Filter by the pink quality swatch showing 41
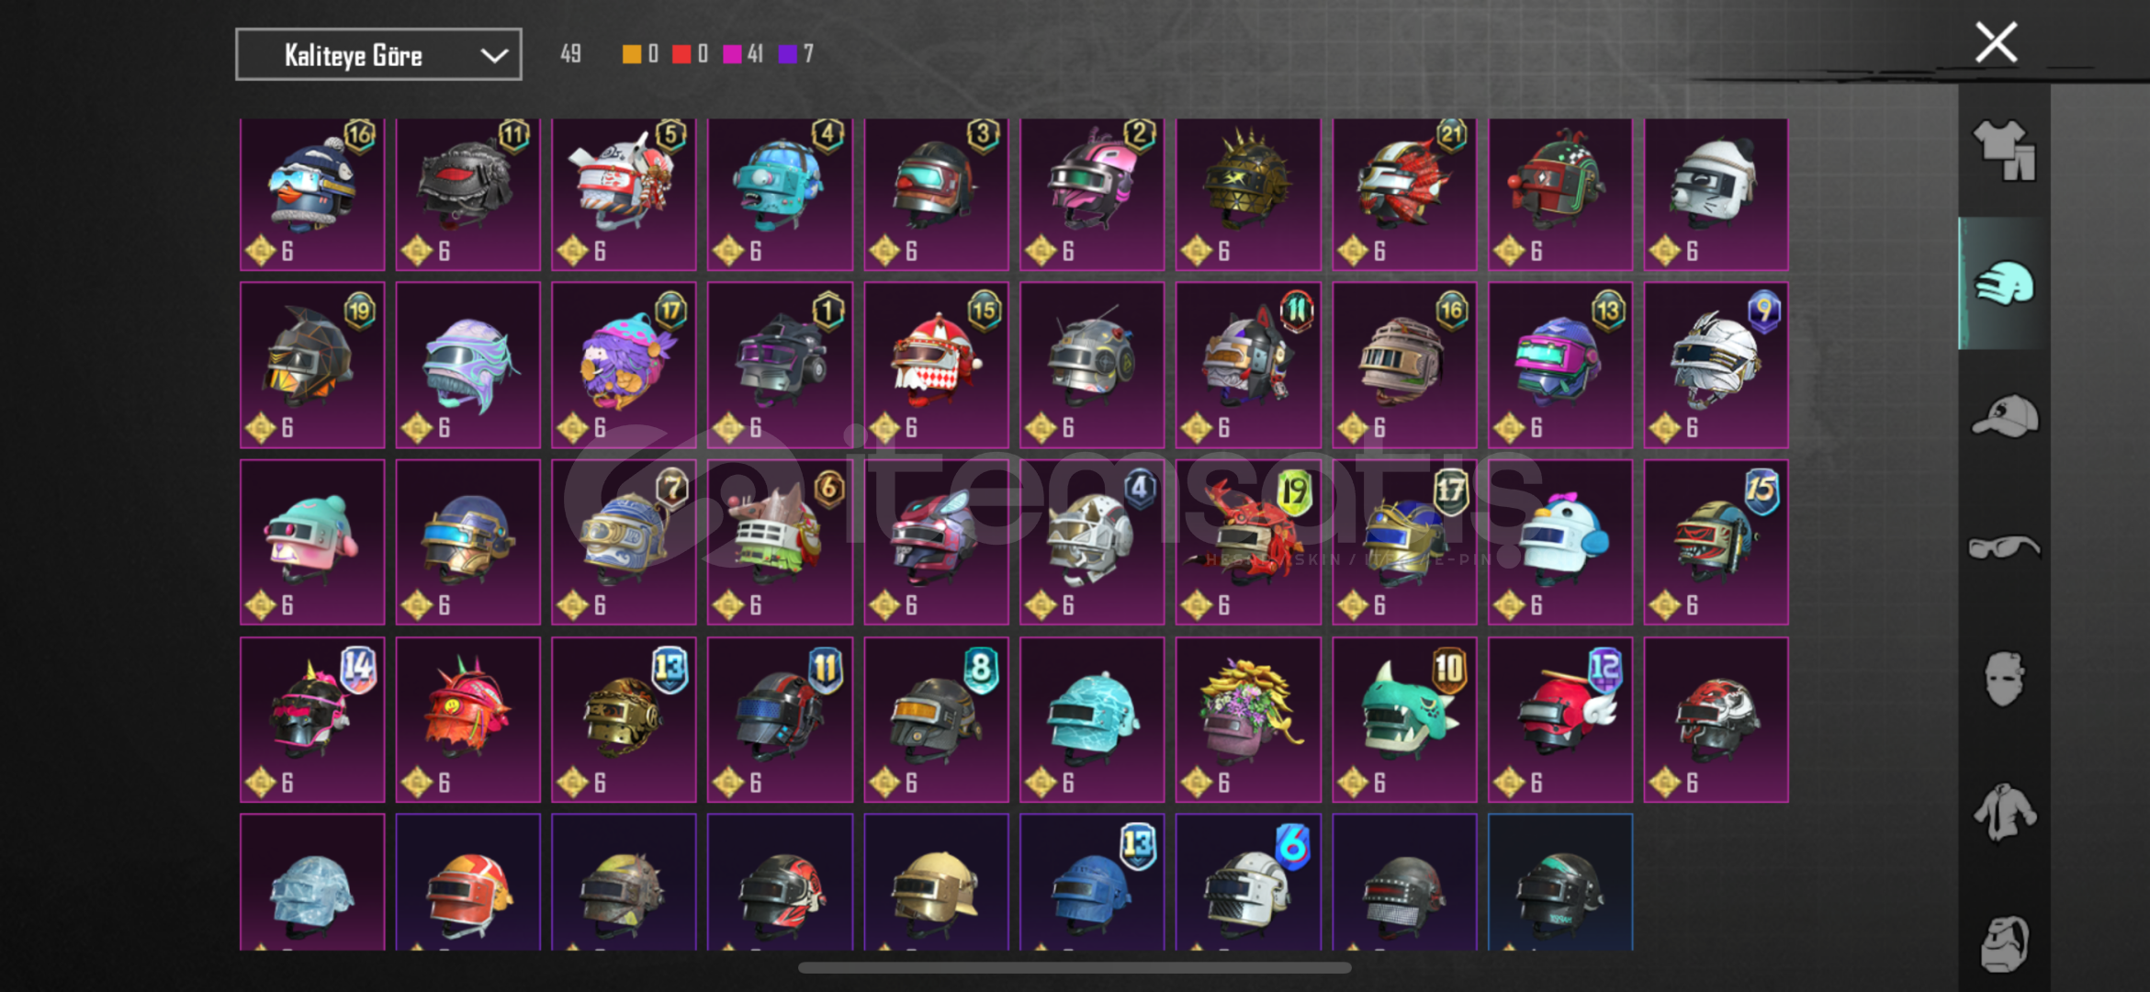Image resolution: width=2150 pixels, height=992 pixels. (732, 54)
